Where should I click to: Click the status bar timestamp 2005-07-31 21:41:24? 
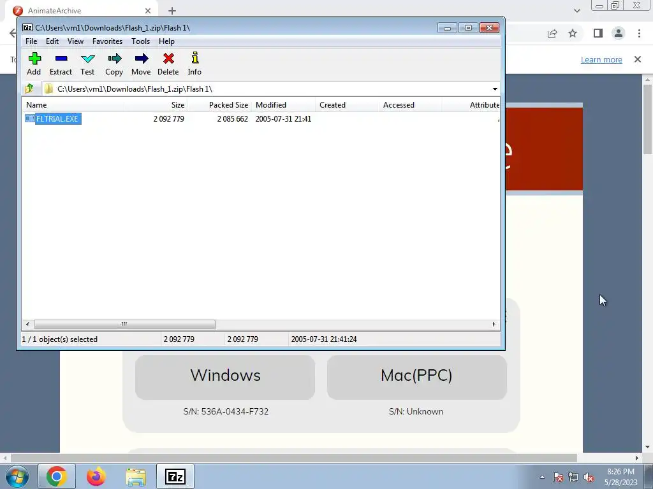tap(324, 339)
